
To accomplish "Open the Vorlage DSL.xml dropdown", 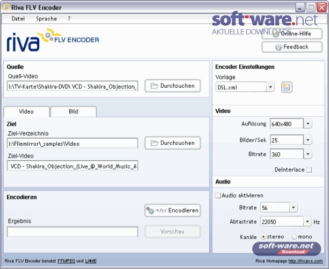I will point(270,87).
